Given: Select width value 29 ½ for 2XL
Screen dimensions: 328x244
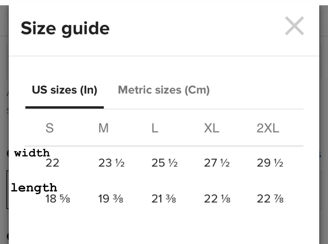Looking at the screenshot, I should point(270,163).
